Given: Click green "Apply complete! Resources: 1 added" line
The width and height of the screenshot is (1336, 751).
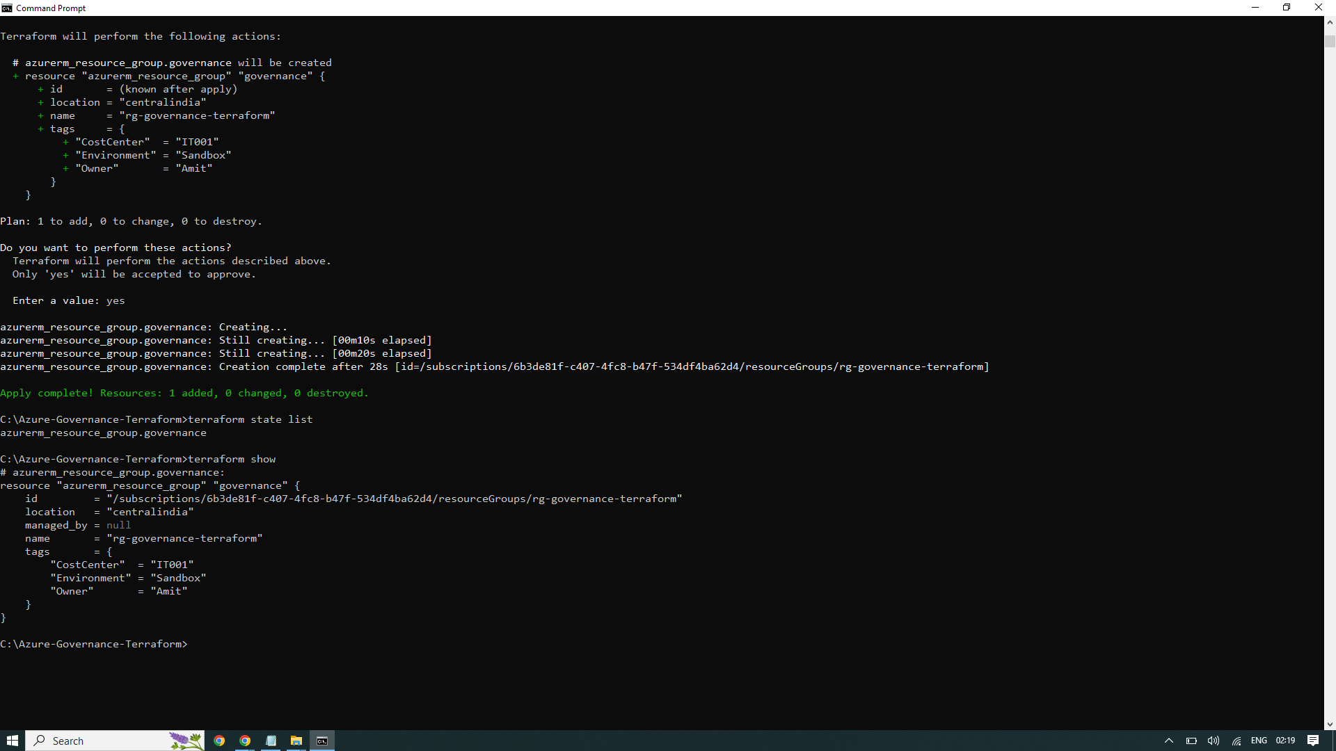Looking at the screenshot, I should point(184,393).
